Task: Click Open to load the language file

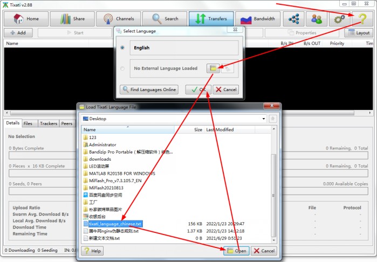Action: (x=236, y=251)
